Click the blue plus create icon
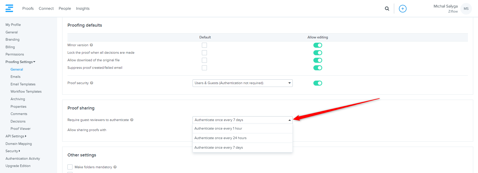The width and height of the screenshot is (478, 173). click(402, 9)
